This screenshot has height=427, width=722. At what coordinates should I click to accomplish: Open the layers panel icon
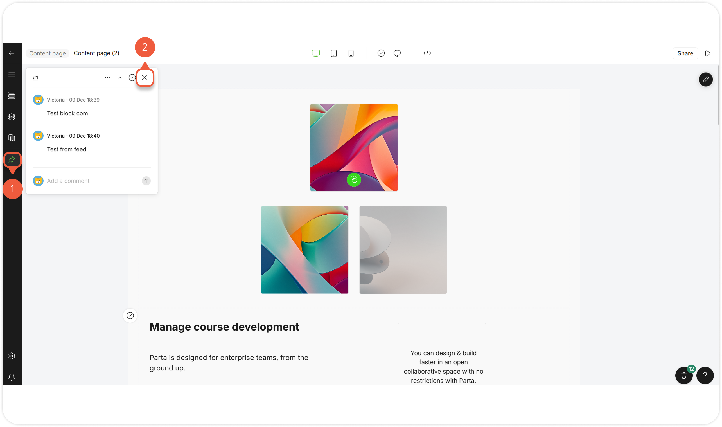click(12, 117)
